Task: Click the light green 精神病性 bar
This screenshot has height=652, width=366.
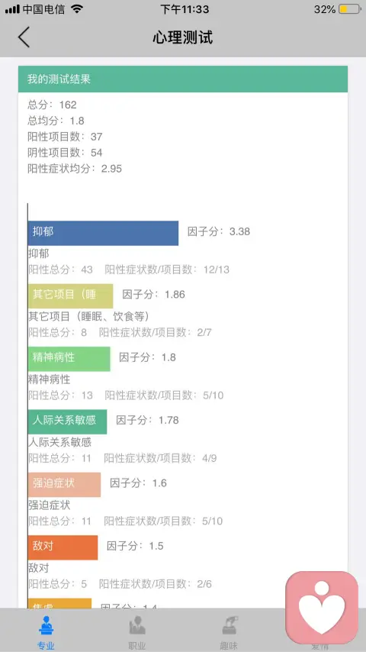Action: click(x=69, y=359)
